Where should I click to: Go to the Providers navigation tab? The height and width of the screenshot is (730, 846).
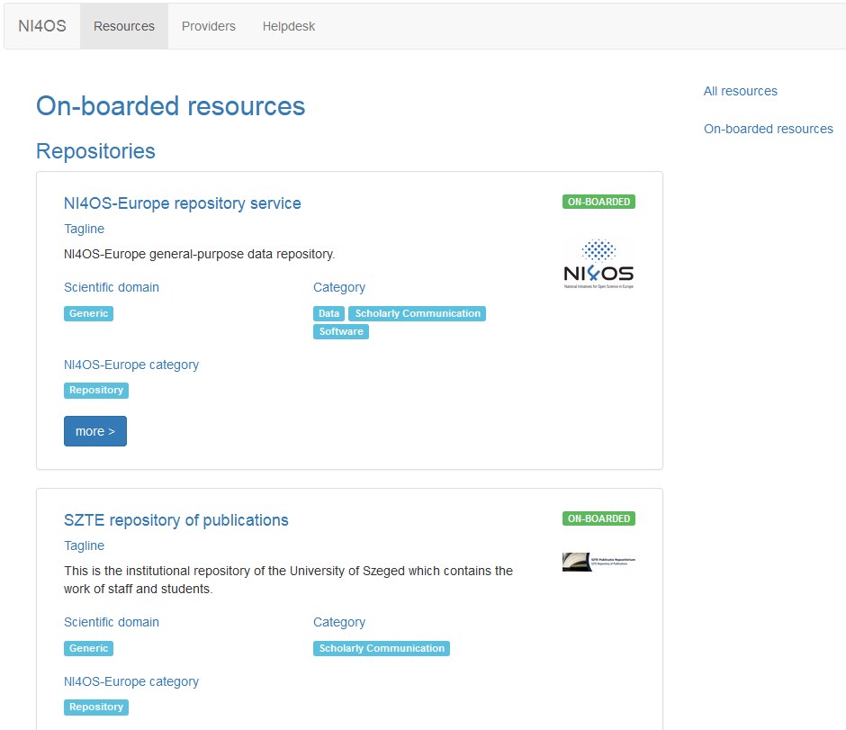pyautogui.click(x=209, y=26)
